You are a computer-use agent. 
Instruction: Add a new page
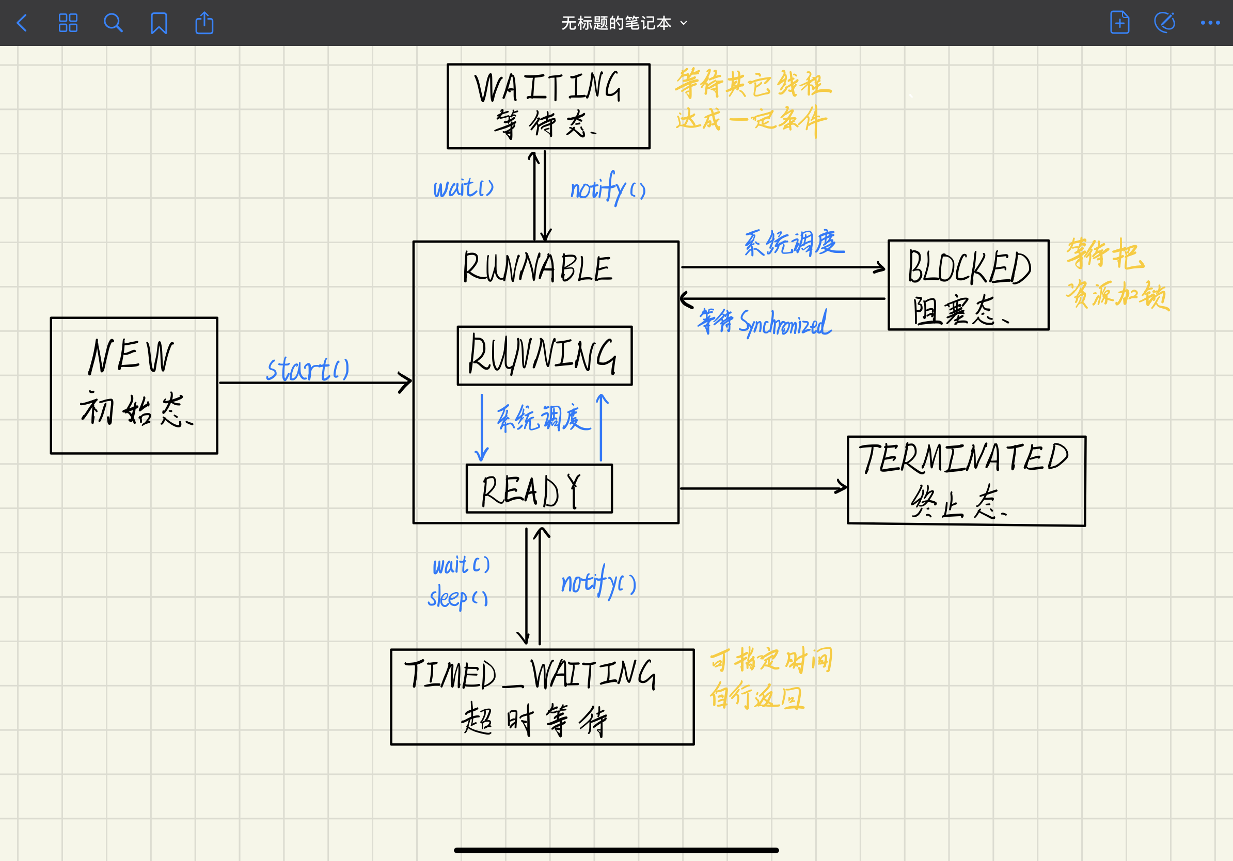tap(1119, 23)
